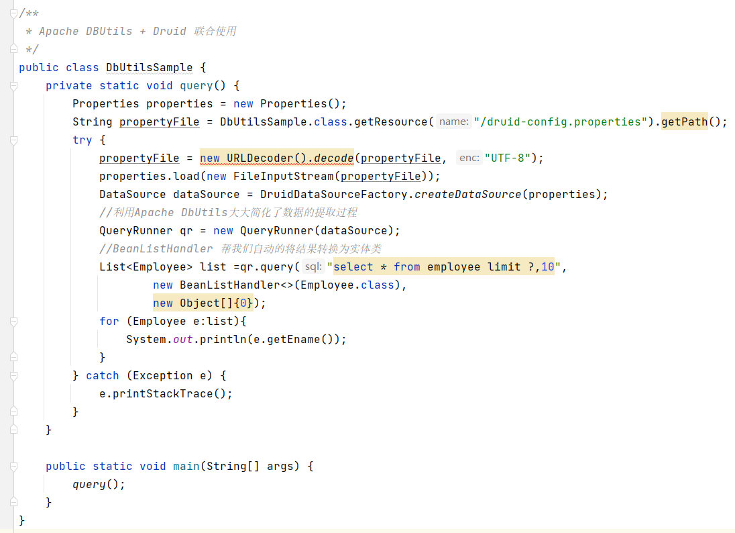Collapse the try block fold marker
Screen dimensions: 735x533
click(x=13, y=140)
